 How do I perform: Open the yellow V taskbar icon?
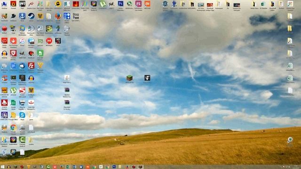(x=29, y=167)
